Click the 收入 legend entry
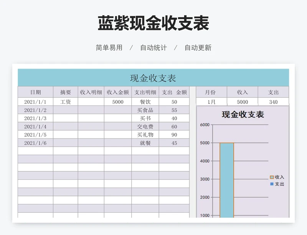This screenshot has height=235, width=307. point(277,177)
